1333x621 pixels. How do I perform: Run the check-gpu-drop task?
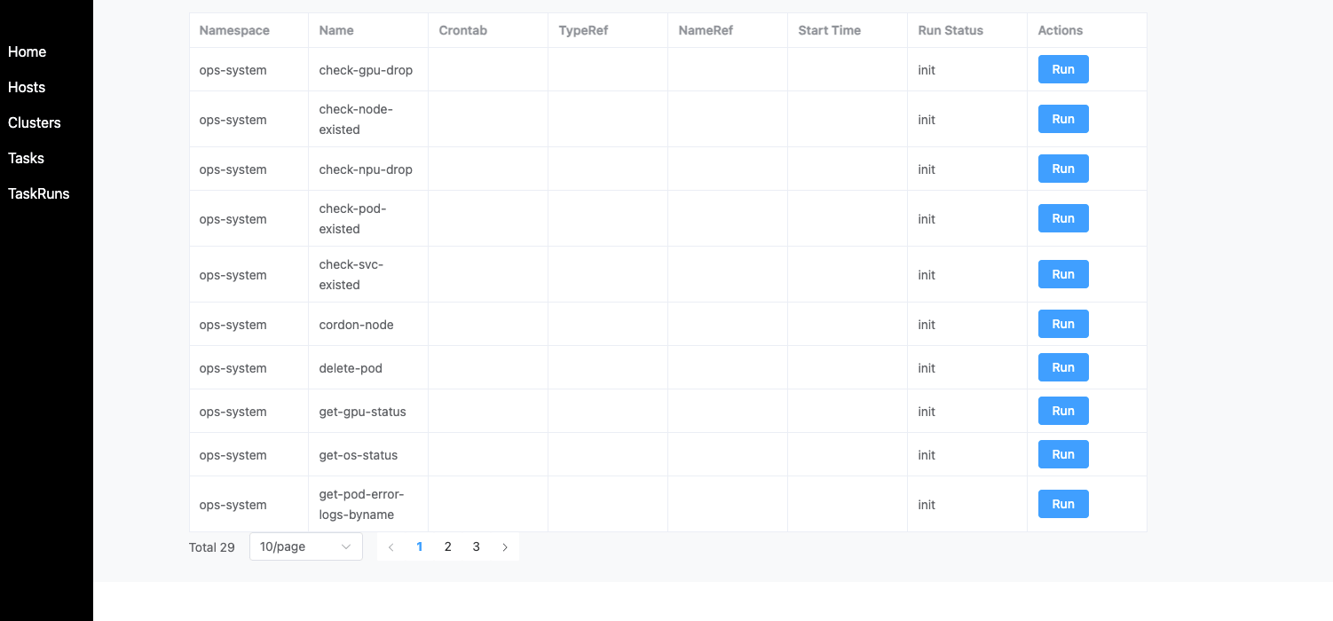click(1063, 69)
